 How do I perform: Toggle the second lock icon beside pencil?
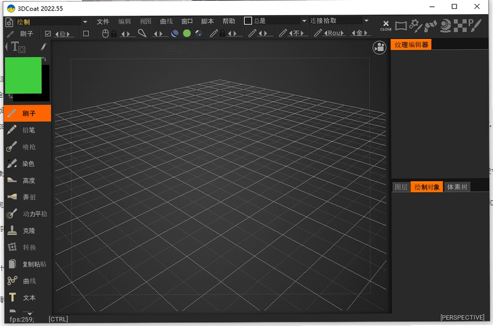coord(222,33)
